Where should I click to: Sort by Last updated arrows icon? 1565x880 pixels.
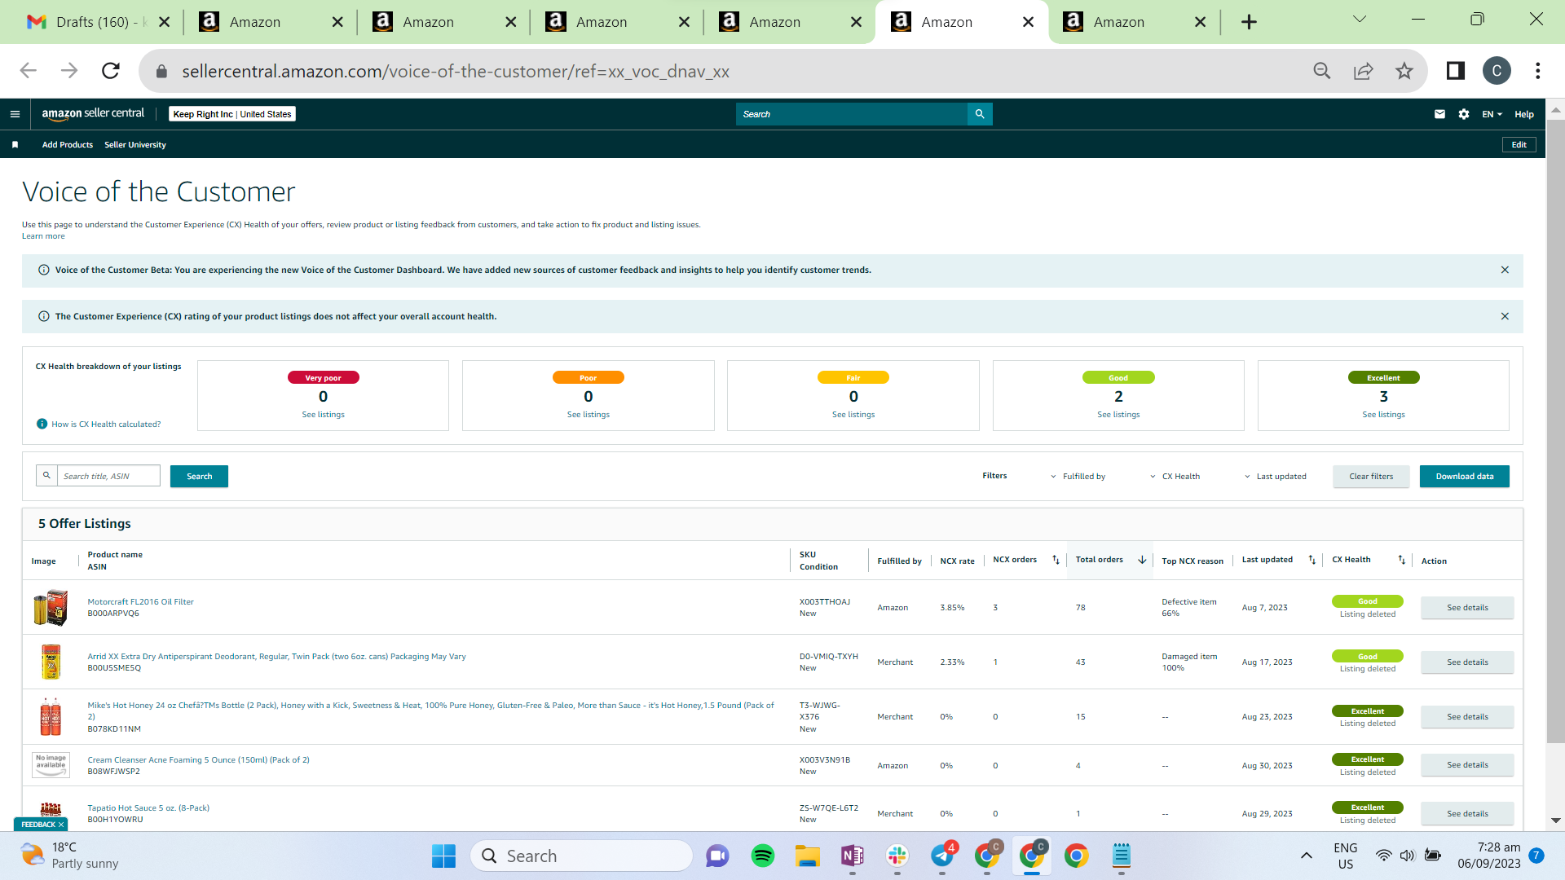[1312, 560]
